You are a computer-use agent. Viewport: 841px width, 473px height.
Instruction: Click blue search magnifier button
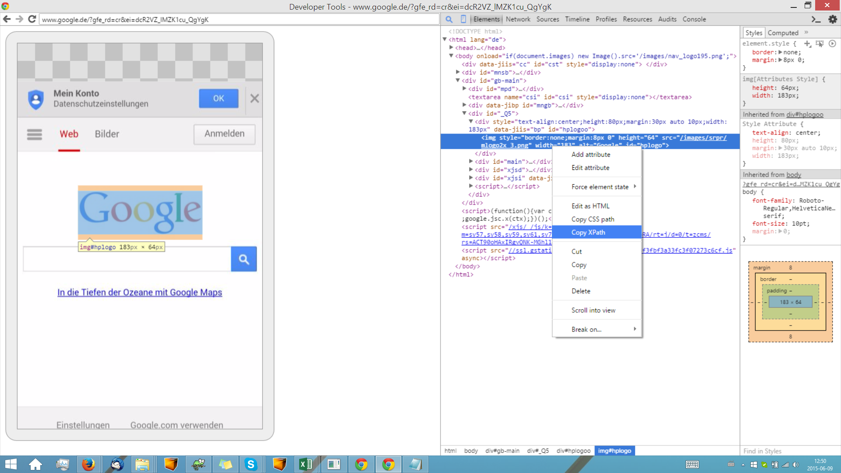[x=244, y=259]
